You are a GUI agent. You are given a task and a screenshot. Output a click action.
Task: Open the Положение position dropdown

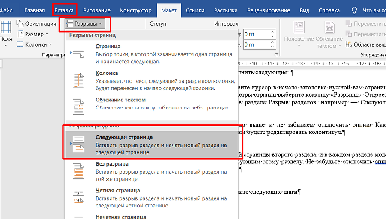299,34
